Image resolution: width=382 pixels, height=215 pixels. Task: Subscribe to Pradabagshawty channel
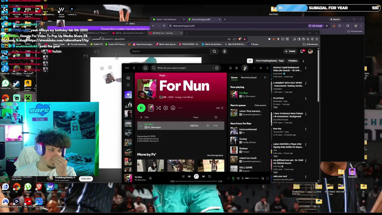click(86, 179)
